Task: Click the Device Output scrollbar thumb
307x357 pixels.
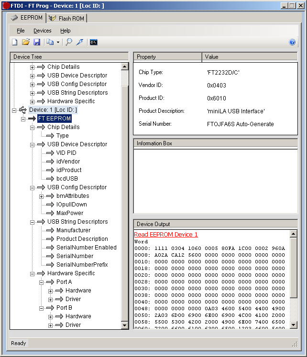Action: [293, 268]
